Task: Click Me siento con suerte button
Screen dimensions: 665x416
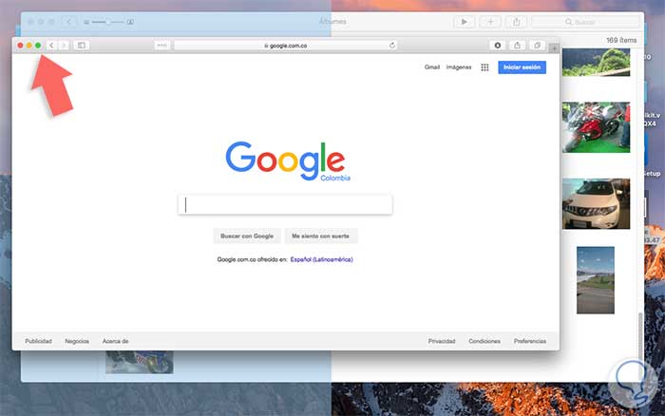Action: click(x=321, y=236)
